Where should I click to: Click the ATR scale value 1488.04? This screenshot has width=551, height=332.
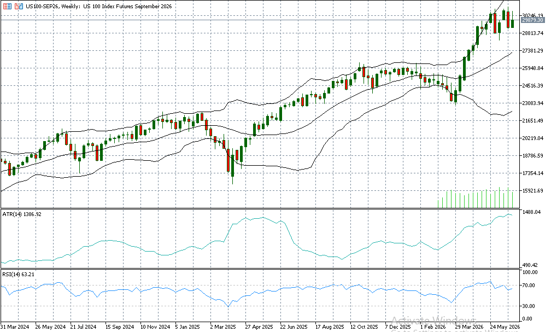pyautogui.click(x=532, y=212)
